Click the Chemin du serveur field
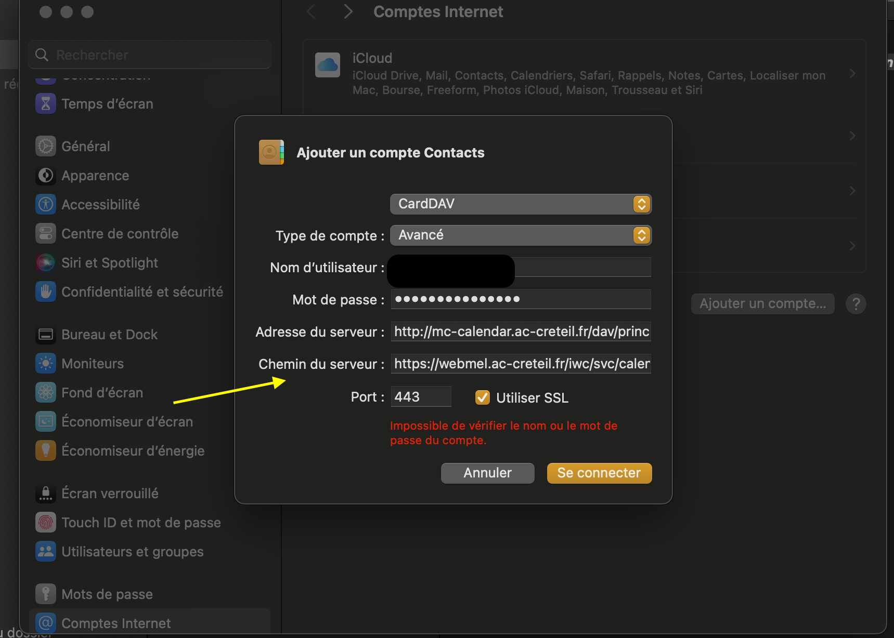 coord(521,364)
